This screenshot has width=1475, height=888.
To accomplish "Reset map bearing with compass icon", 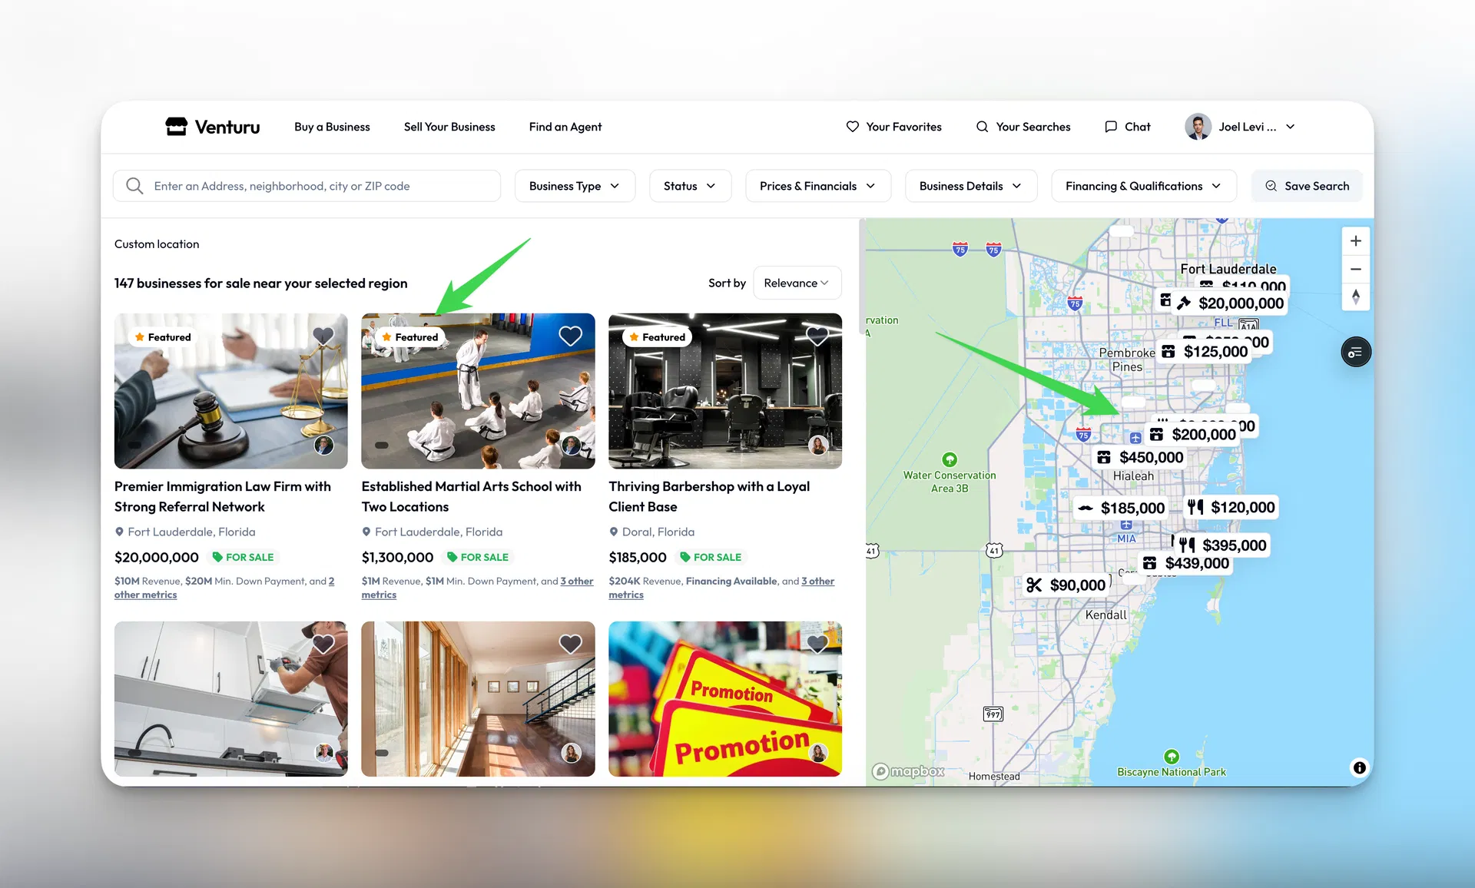I will 1355,297.
